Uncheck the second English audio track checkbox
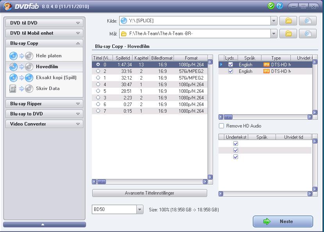 [x=231, y=71]
